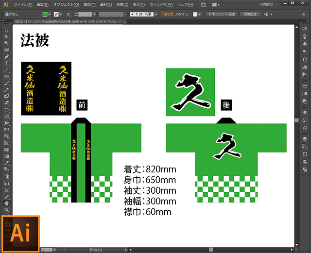The image size is (311, 253).
Task: Open the 初期設定 workspace switcher
Action: pos(269,4)
